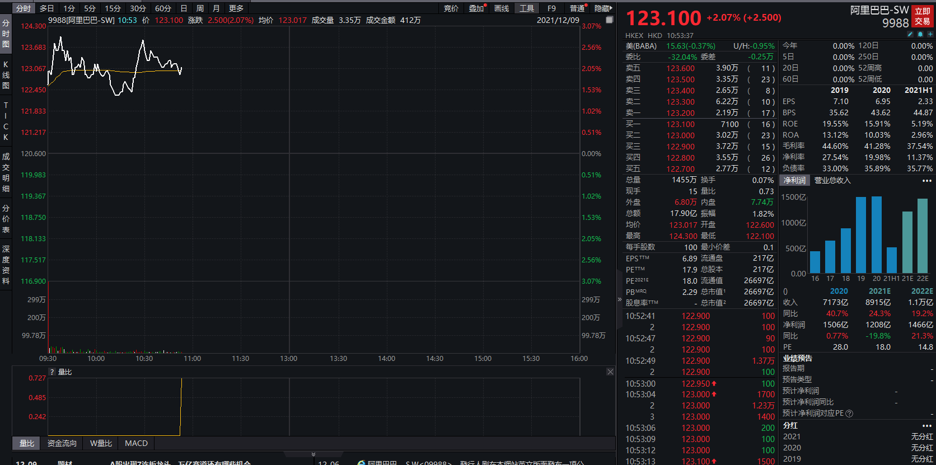
Task: Toggle the 普通 display mode
Action: click(578, 8)
